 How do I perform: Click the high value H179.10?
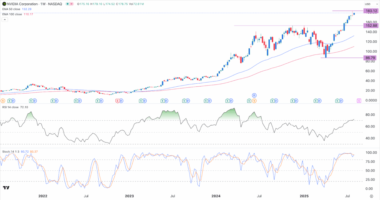click(x=96, y=4)
